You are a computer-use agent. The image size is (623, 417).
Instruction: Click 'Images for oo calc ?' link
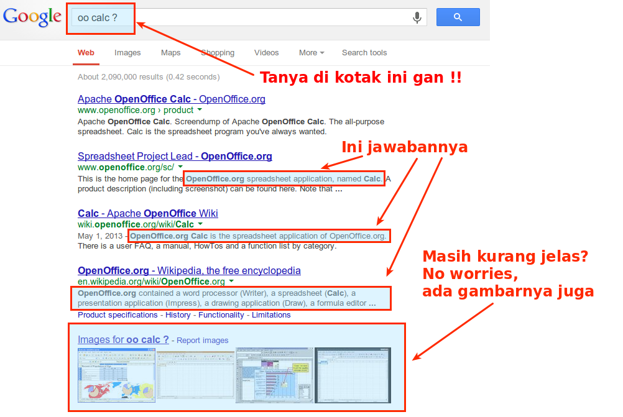123,340
